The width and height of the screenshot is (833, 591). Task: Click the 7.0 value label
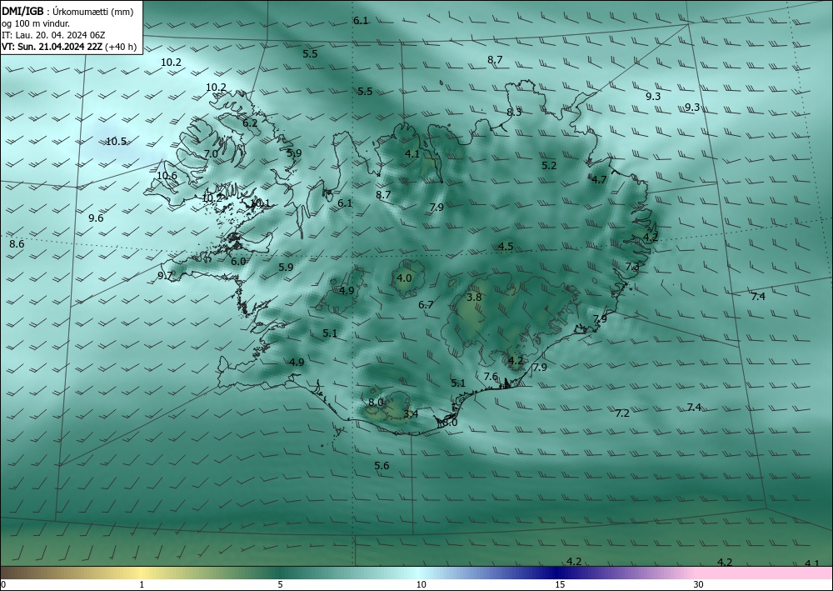pyautogui.click(x=211, y=153)
